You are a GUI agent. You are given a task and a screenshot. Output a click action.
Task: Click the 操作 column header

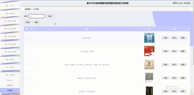coord(175,29)
